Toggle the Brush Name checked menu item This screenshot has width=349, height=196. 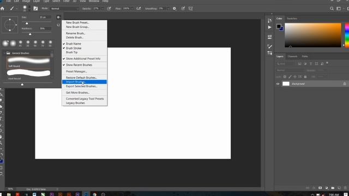[74, 44]
